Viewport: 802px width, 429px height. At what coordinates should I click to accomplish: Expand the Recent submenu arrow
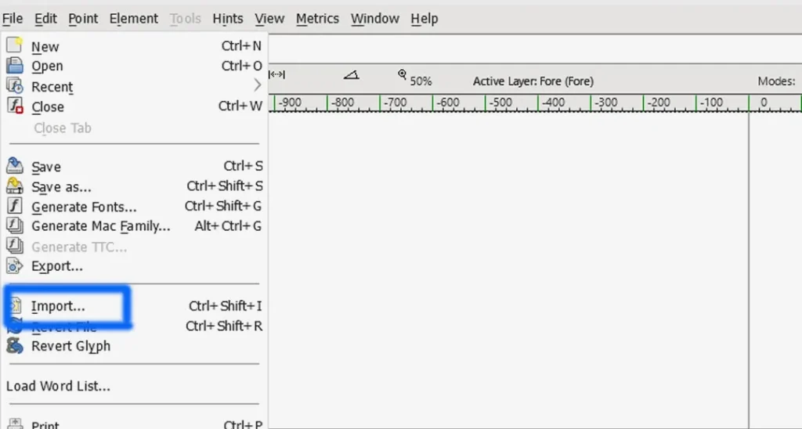tap(257, 86)
